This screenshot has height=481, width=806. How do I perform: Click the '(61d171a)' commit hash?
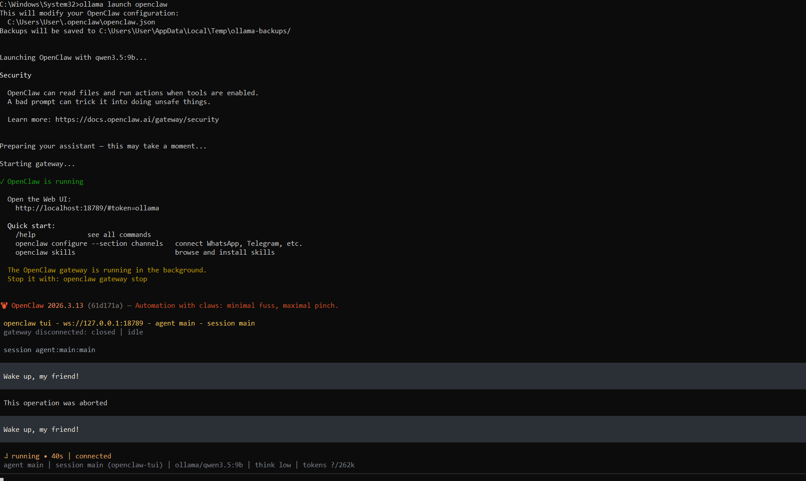[x=105, y=306]
